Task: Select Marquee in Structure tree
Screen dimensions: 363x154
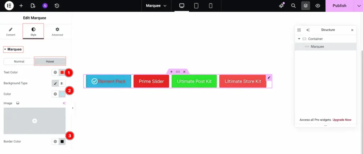Action: 325,46
